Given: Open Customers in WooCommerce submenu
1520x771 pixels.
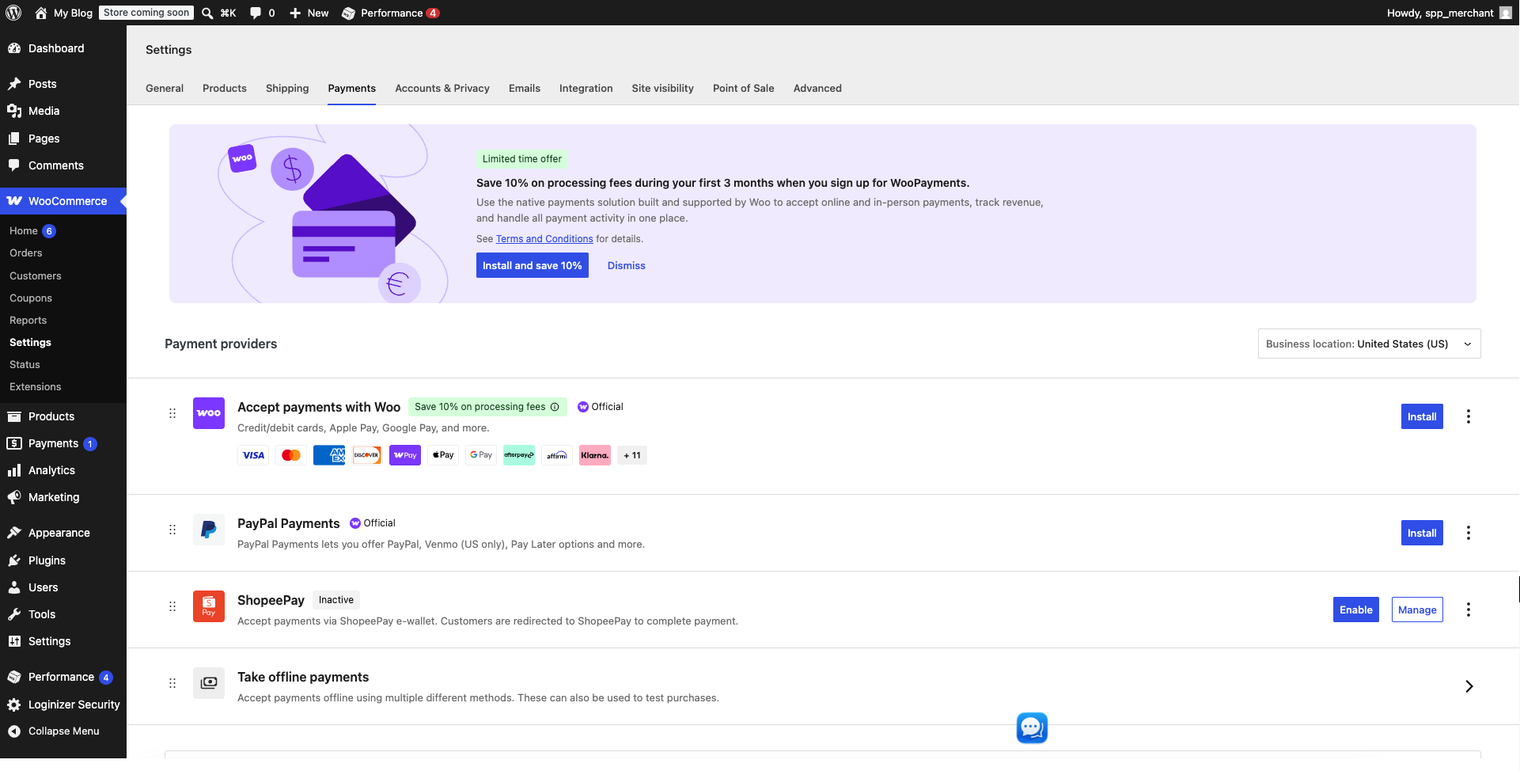Looking at the screenshot, I should click(36, 276).
